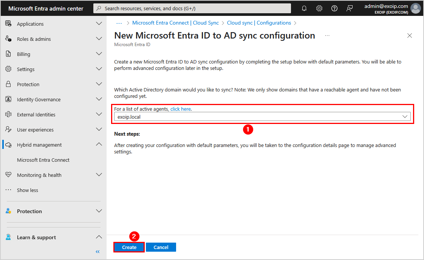The image size is (424, 260).
Task: Open portal settings gear icon
Action: [x=319, y=8]
